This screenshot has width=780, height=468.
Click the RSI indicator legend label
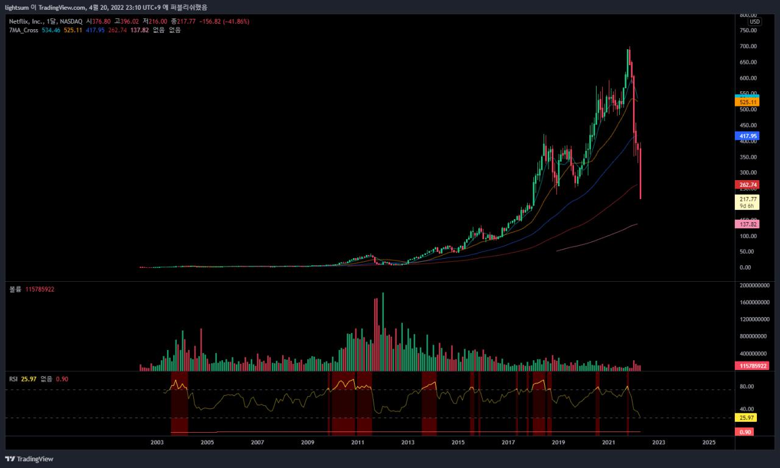(13, 379)
